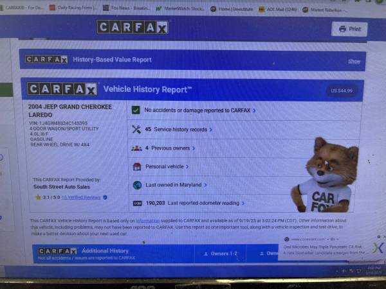The height and width of the screenshot is (289, 386).
Task: Click the 2004 Jeep Grand Cherokee Laredo title
Action: (x=70, y=110)
